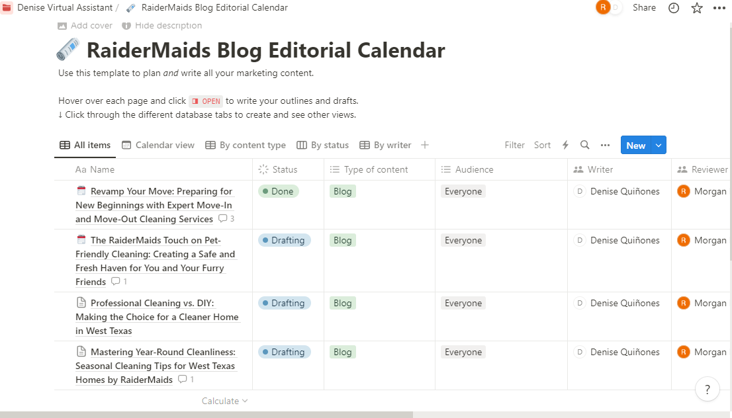Open the database view options ellipsis
Viewport: 732px width, 418px height.
(x=605, y=145)
